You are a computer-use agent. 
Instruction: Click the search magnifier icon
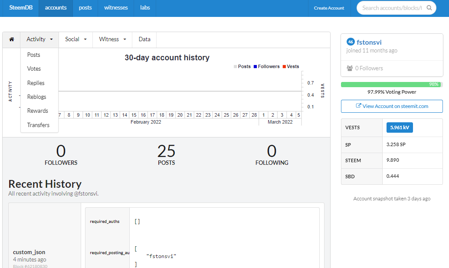tap(429, 8)
